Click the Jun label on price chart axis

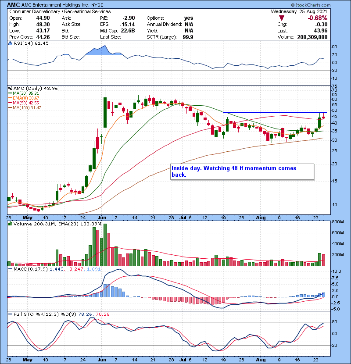102,218
